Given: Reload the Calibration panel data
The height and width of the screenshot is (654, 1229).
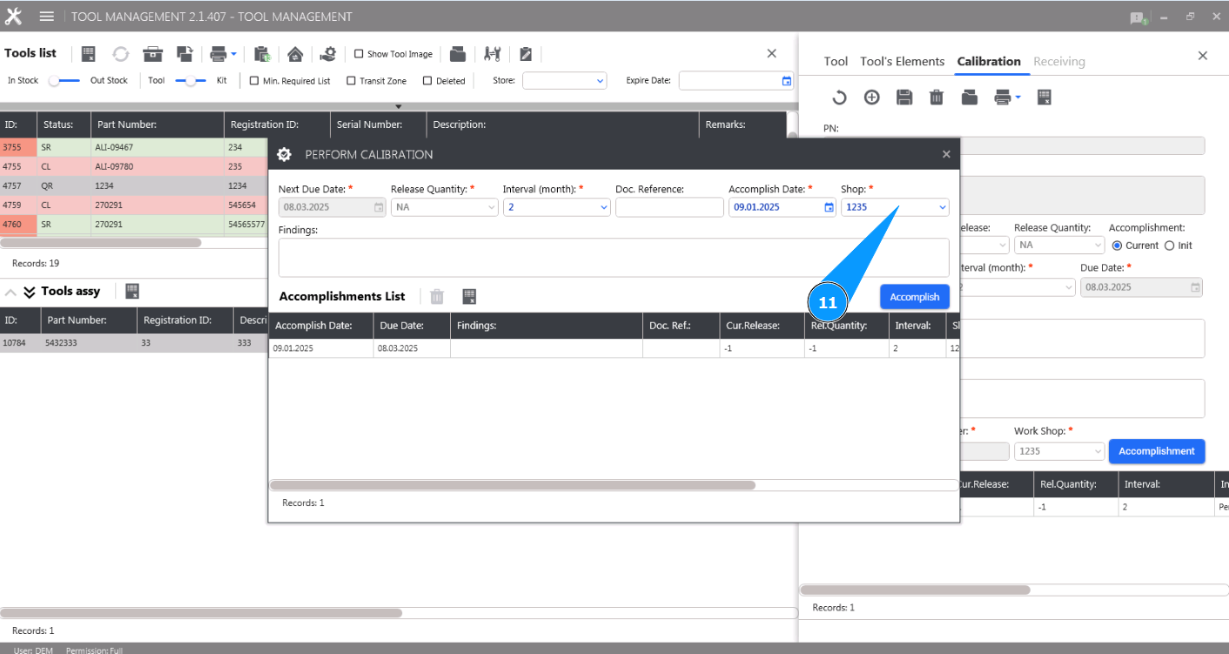Looking at the screenshot, I should click(839, 98).
